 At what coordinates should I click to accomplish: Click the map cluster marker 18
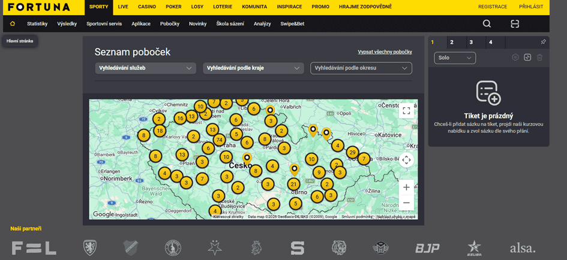click(160, 131)
